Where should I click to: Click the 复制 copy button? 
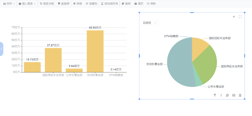[x=126, y=4]
